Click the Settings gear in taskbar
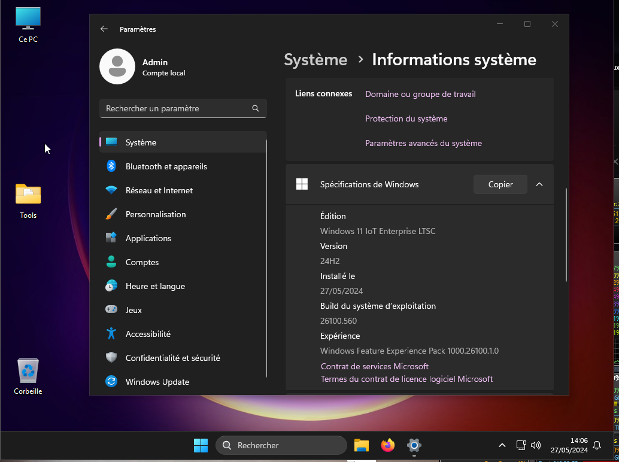 pos(414,445)
